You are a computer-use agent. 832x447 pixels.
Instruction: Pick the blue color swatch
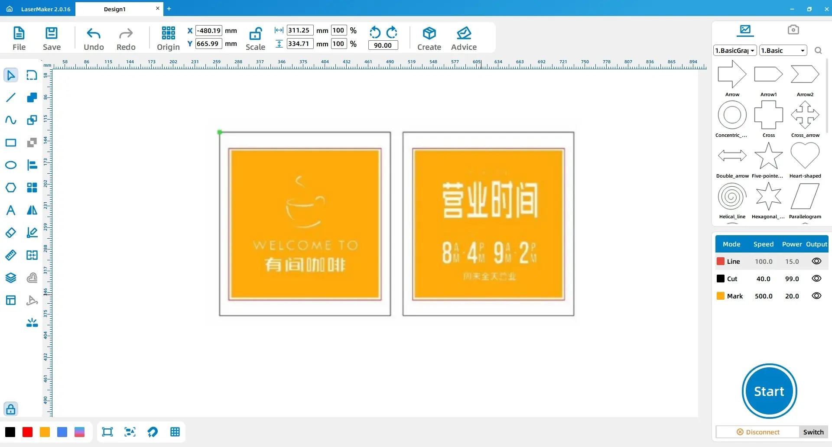pyautogui.click(x=62, y=432)
